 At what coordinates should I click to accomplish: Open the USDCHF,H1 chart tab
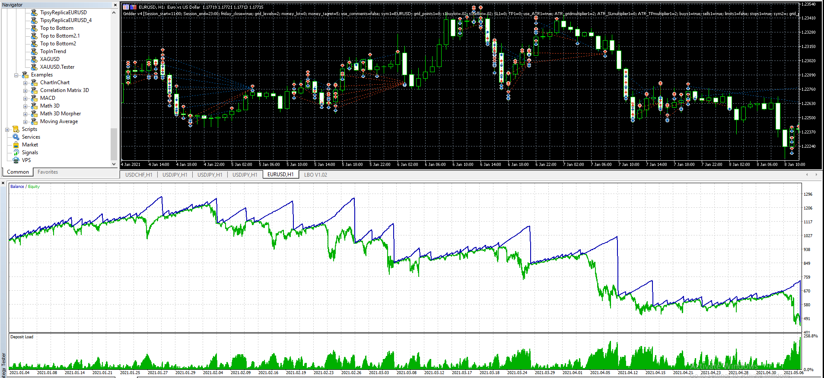[x=139, y=175]
